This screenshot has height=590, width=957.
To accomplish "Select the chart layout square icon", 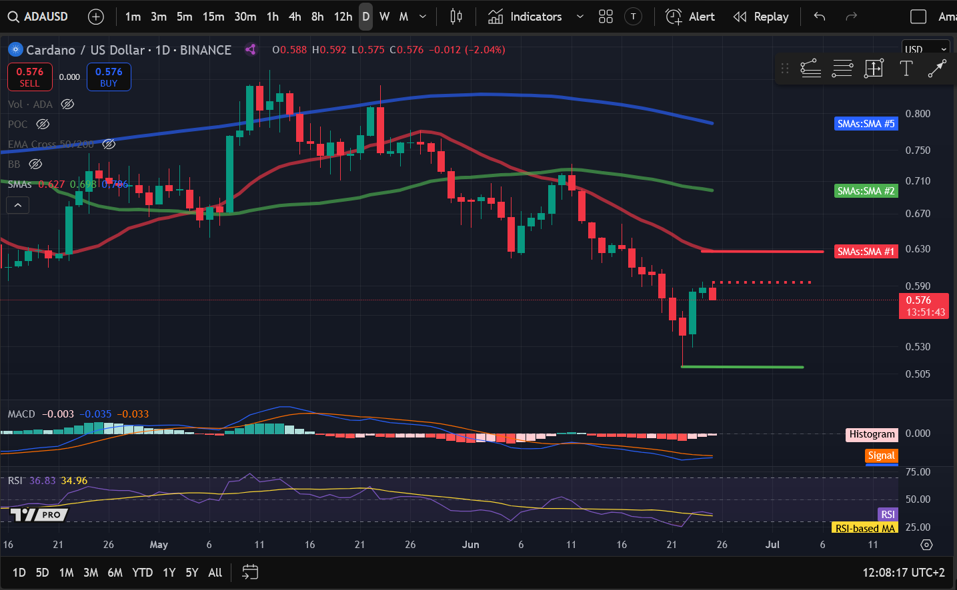I will [x=918, y=17].
